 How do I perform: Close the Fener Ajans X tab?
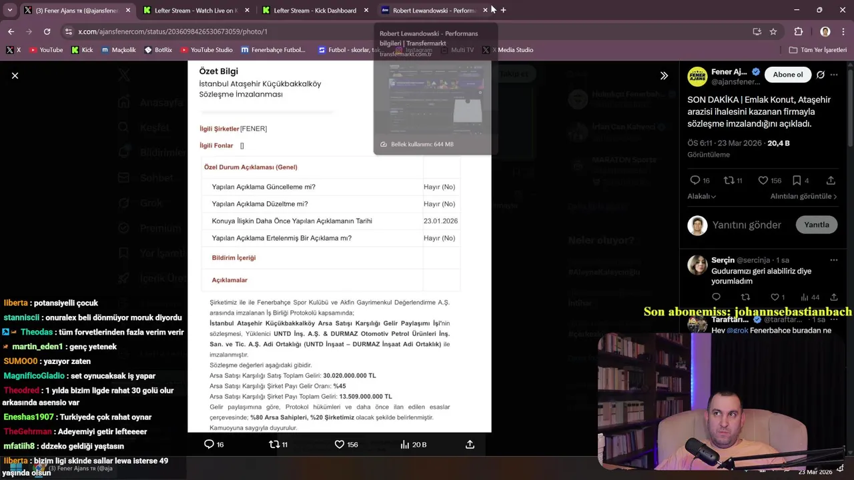pyautogui.click(x=127, y=10)
